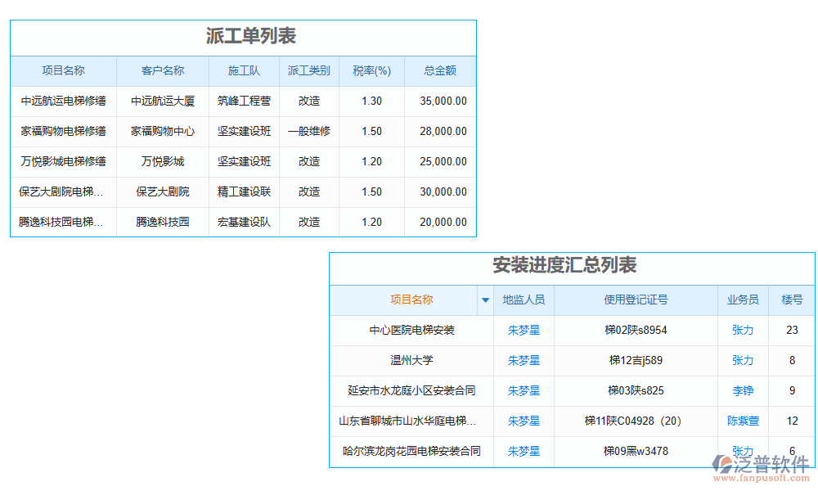
Task: Select the 中远航运电梯修缮 row
Action: coord(62,101)
